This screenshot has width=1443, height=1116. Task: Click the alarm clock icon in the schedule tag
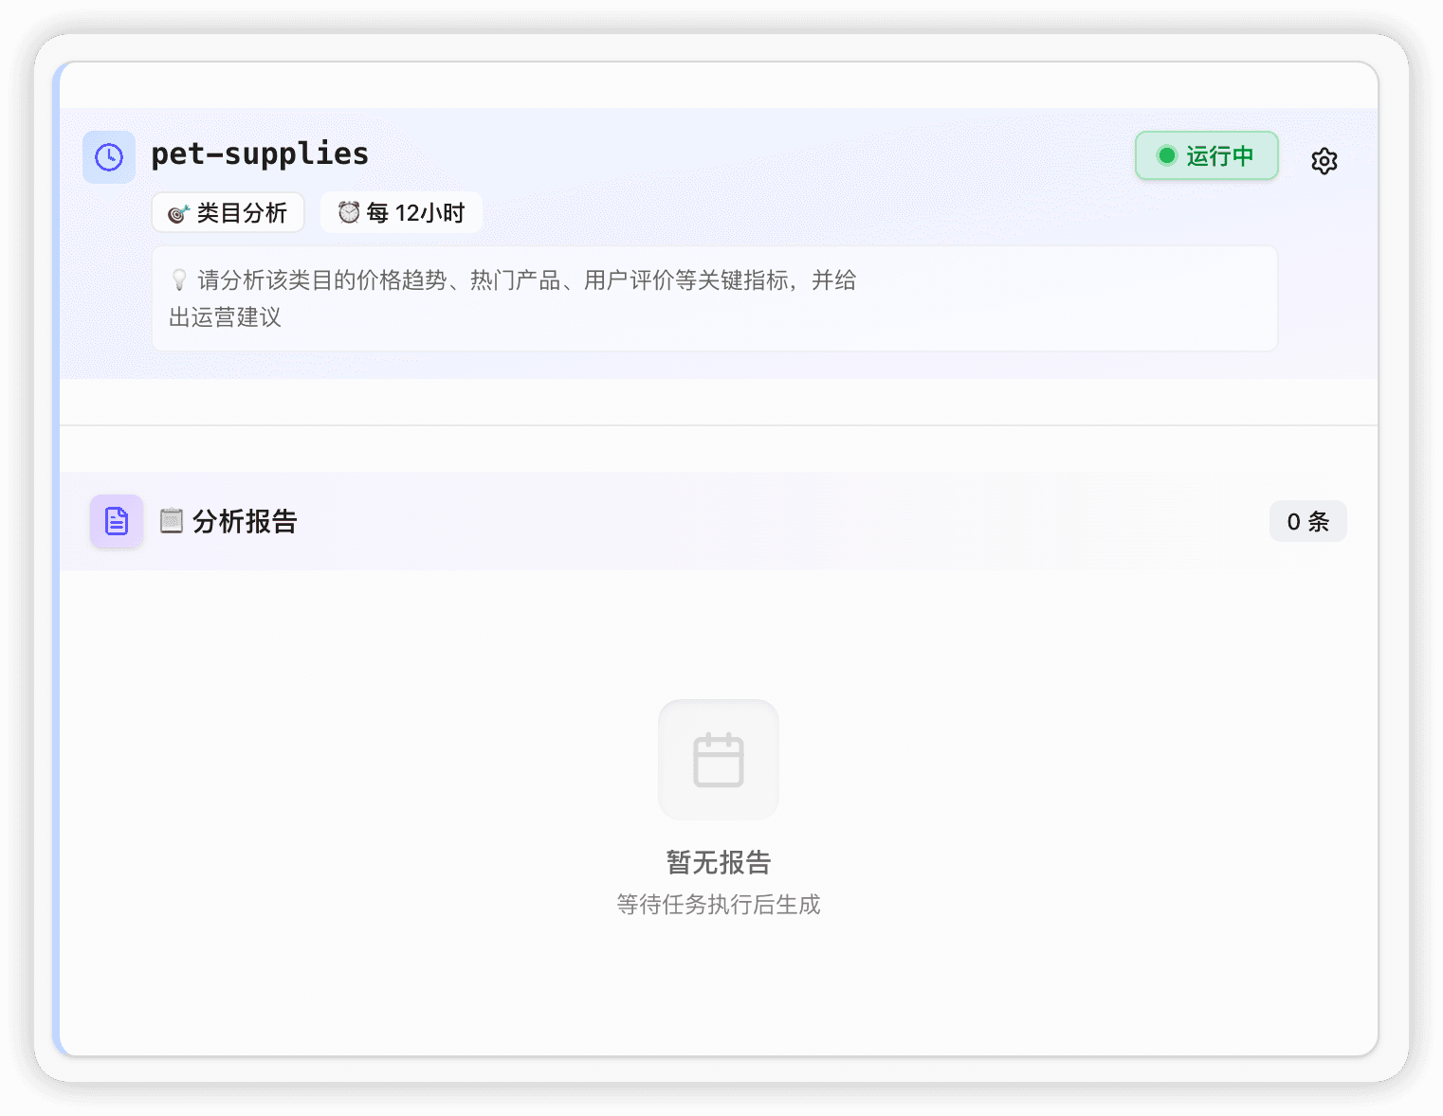click(x=347, y=212)
